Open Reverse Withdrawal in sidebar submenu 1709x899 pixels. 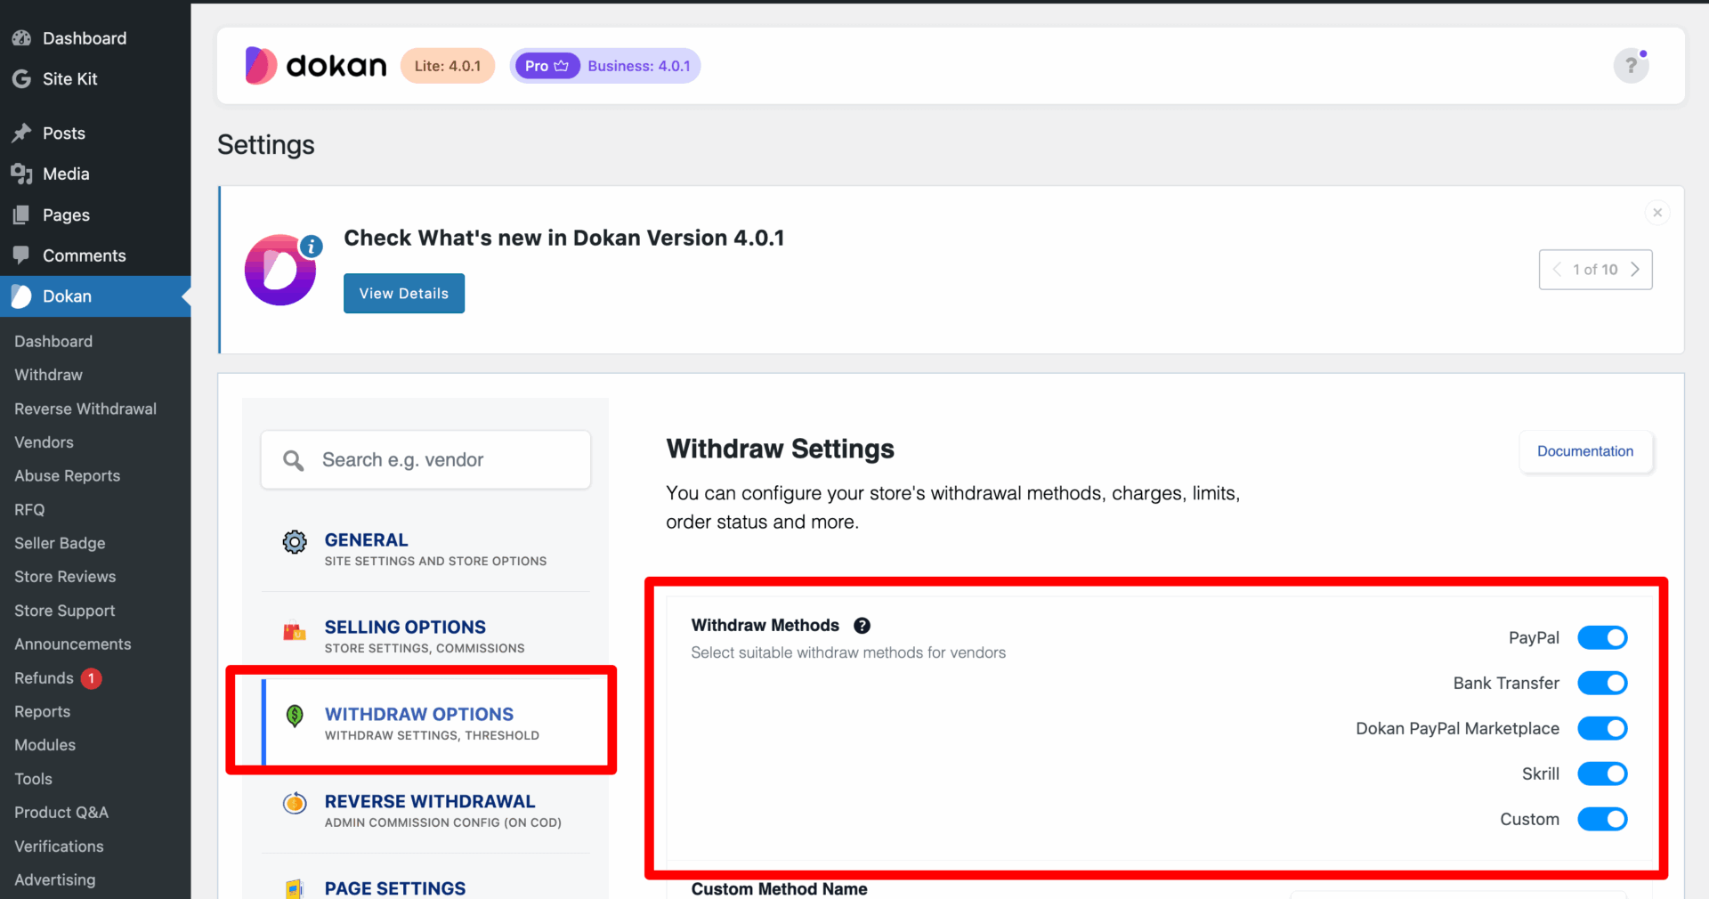(85, 409)
